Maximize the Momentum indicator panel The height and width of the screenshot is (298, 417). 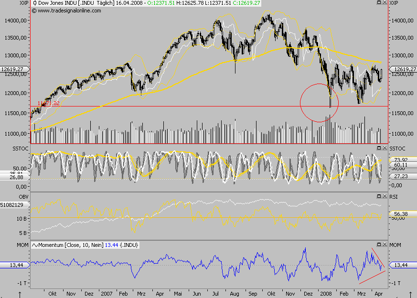[379, 245]
